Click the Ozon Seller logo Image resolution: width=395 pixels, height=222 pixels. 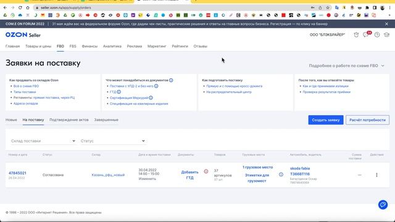(x=23, y=35)
